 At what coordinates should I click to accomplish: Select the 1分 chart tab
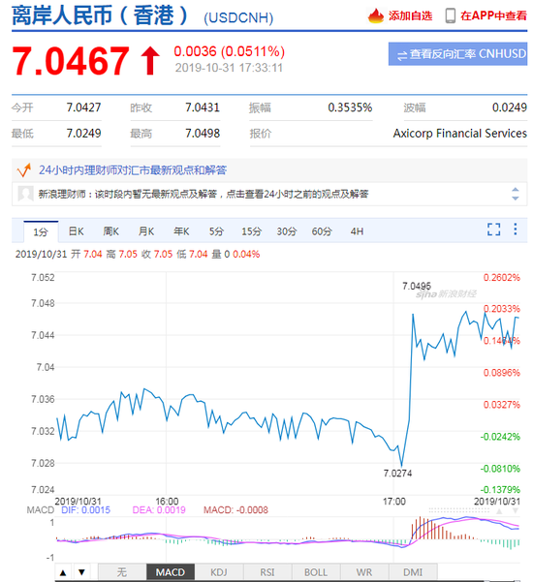pos(41,232)
